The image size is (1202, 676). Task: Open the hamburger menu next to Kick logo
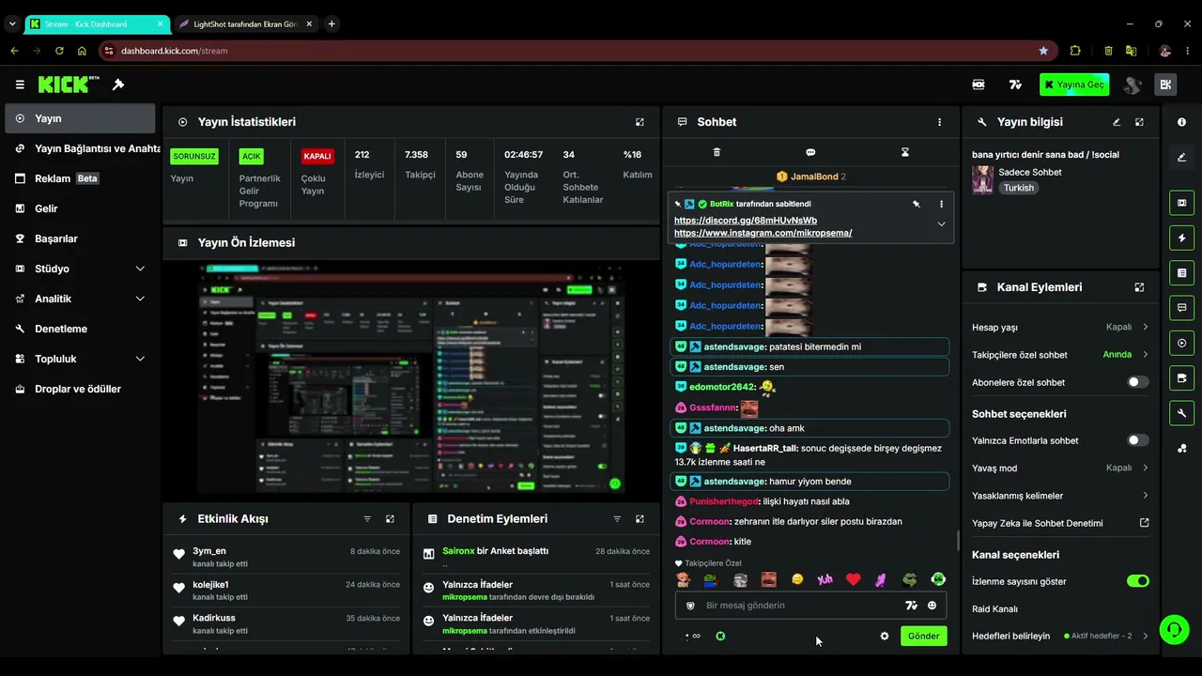click(x=20, y=84)
